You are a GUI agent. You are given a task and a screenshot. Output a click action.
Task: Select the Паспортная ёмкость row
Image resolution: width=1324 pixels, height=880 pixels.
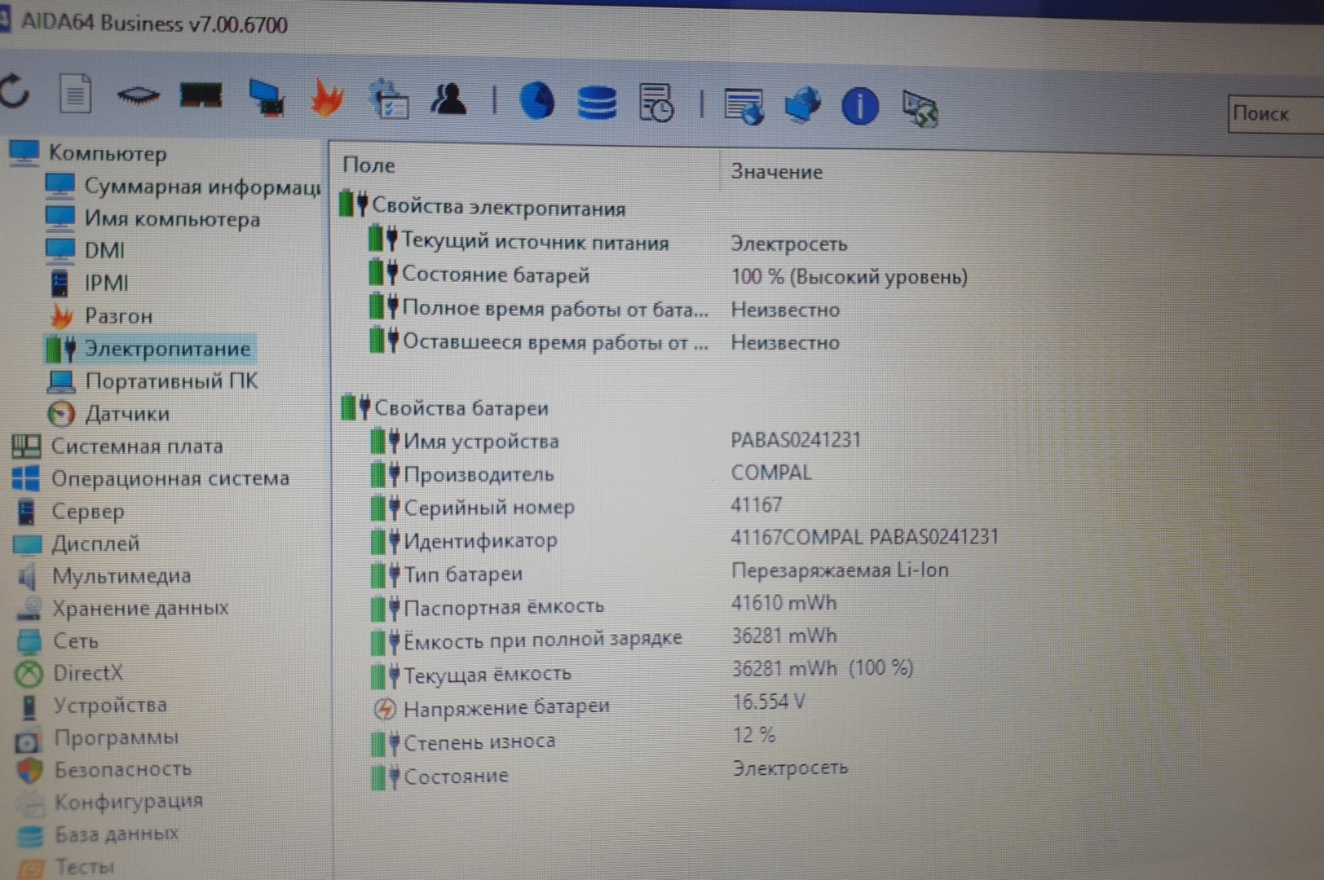tap(504, 607)
